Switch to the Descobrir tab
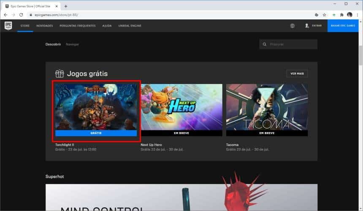This screenshot has height=211, width=363. 53,44
